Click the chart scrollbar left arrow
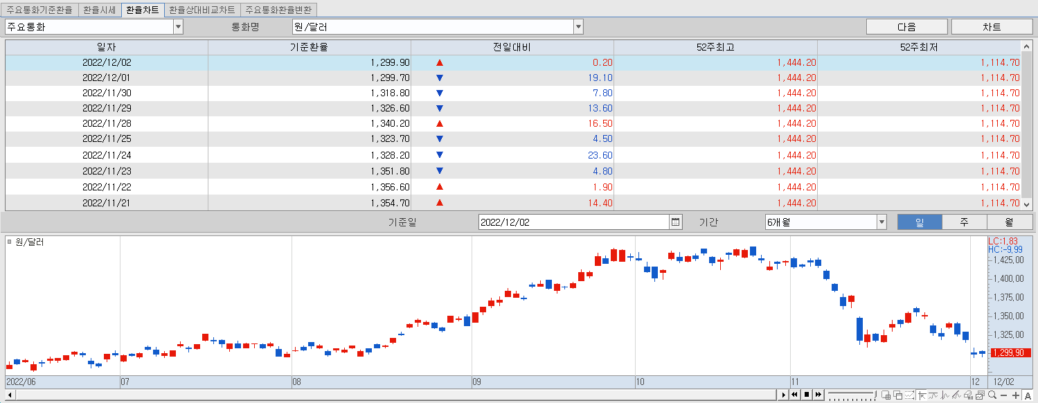The height and width of the screenshot is (403, 1038). click(x=10, y=395)
